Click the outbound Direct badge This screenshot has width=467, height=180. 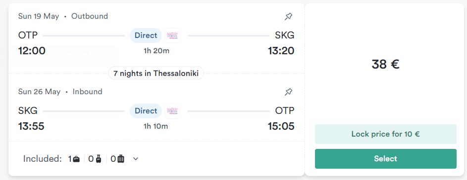[x=146, y=36]
